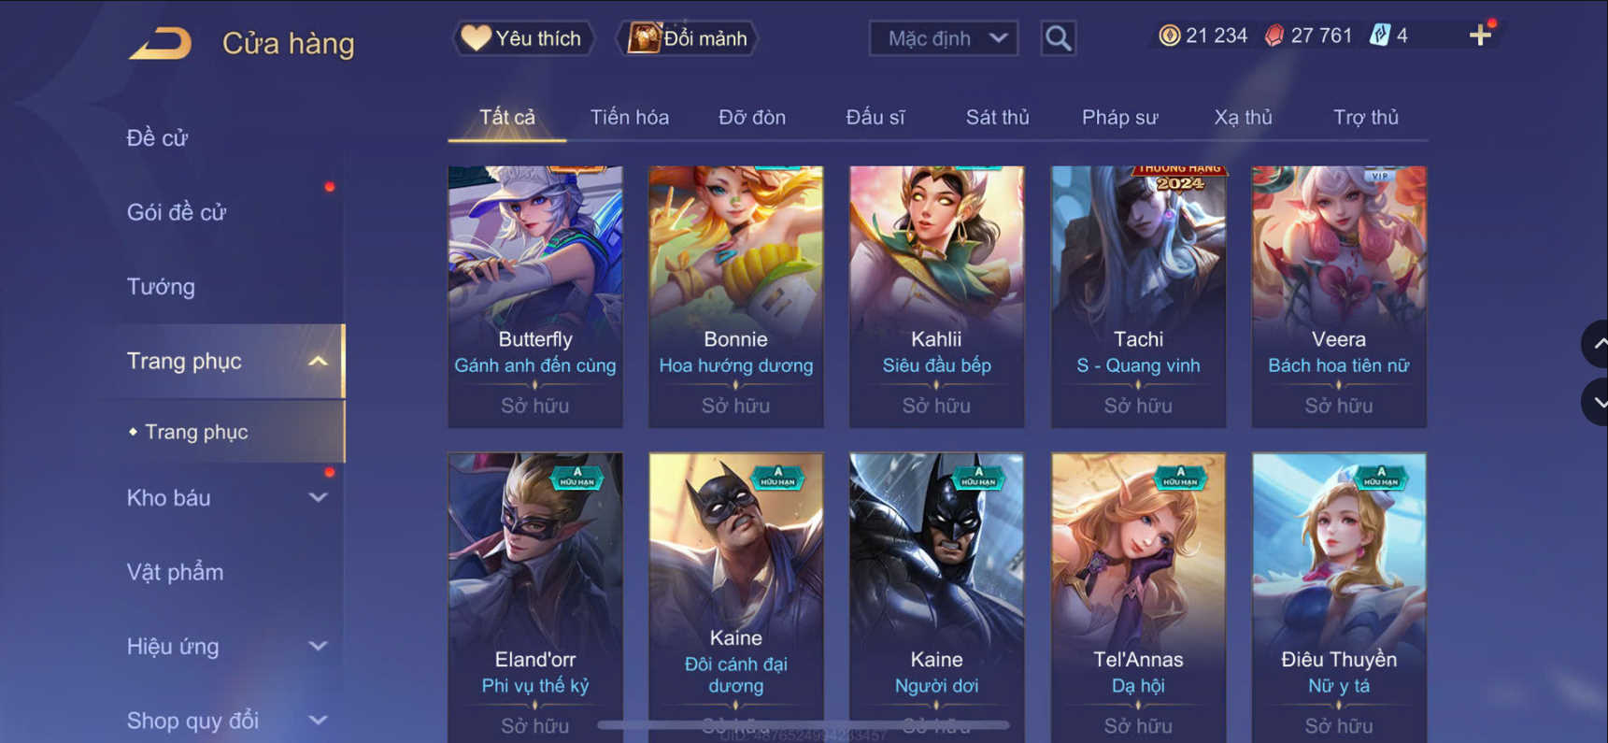Open Đổi mảnh fragment exchange

[687, 38]
